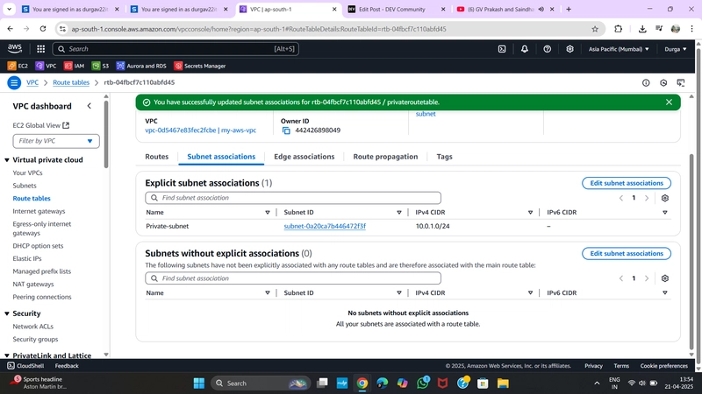
Task: Collapse the VPC dashboard sidebar
Action: pyautogui.click(x=90, y=106)
